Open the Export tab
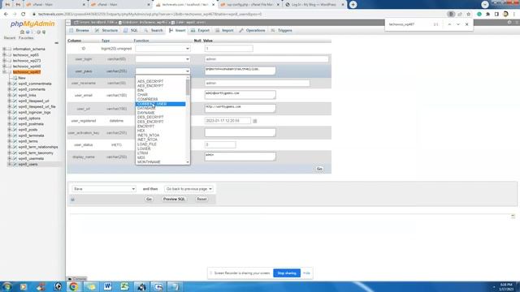 (201, 31)
